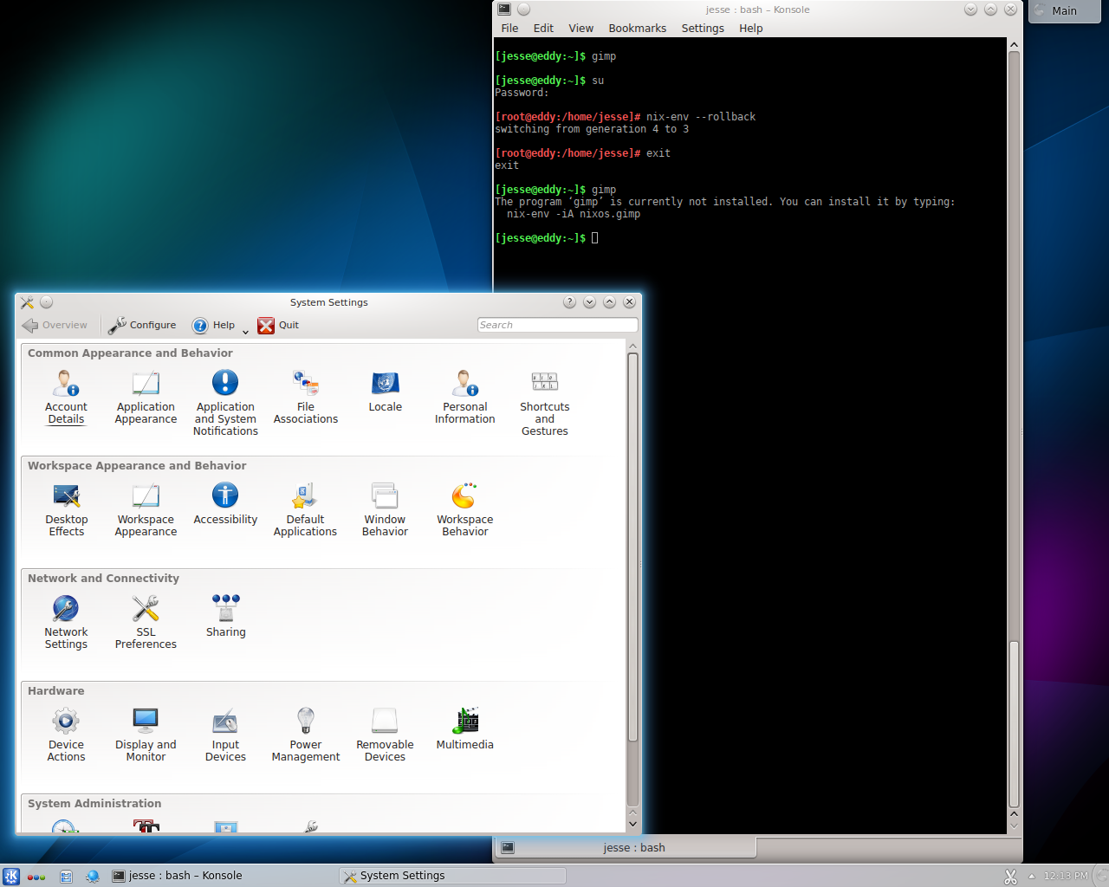Open Application Appearance module
Image resolution: width=1109 pixels, height=887 pixels.
coord(146,397)
